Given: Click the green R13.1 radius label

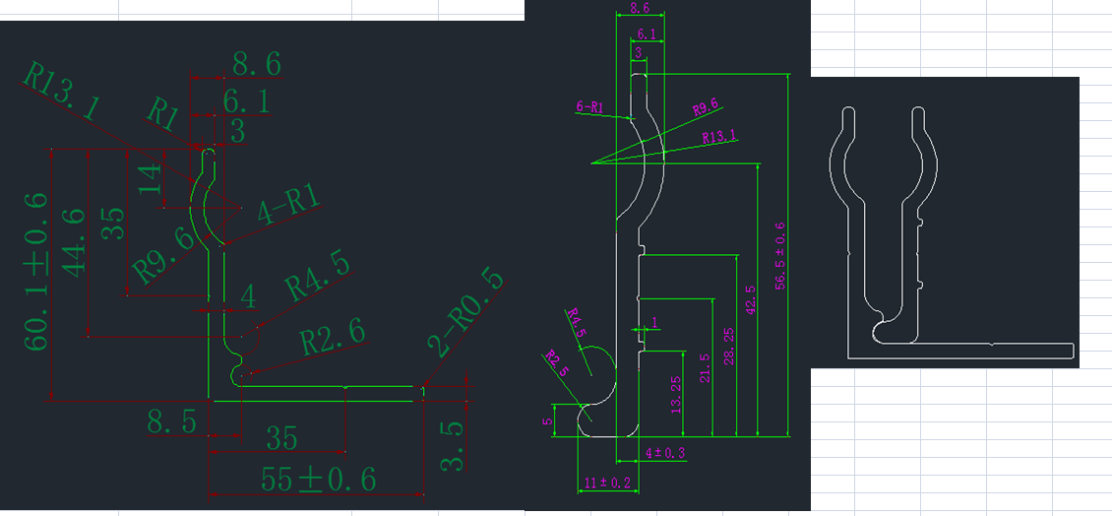Looking at the screenshot, I should tap(61, 92).
